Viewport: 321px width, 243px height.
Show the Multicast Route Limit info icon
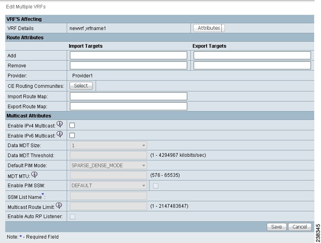pos(59,205)
